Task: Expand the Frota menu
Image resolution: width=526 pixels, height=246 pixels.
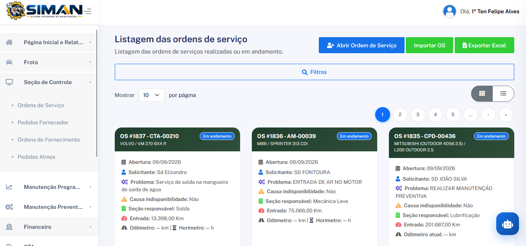Action: click(49, 62)
